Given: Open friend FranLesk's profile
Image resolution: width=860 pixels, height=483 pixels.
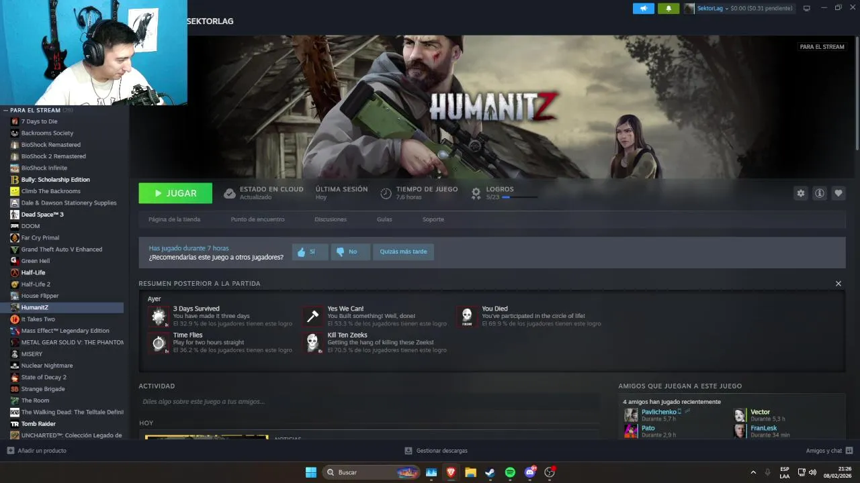Looking at the screenshot, I should pyautogui.click(x=763, y=428).
